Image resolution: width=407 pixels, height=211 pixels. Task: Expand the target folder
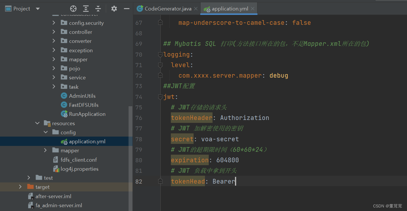click(20, 187)
